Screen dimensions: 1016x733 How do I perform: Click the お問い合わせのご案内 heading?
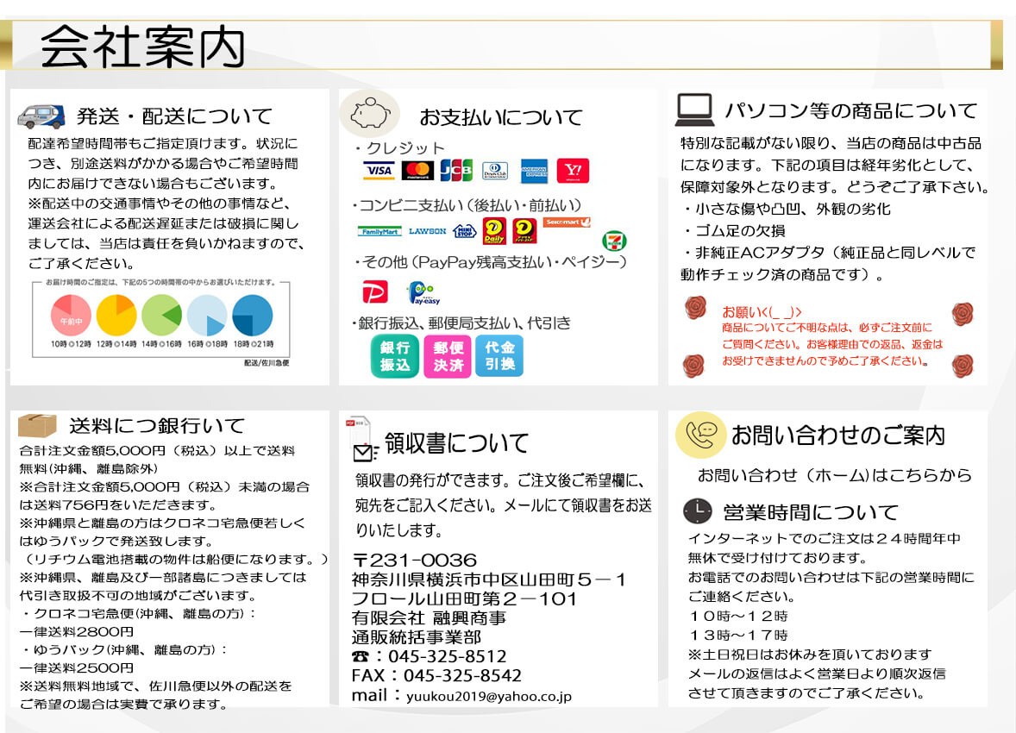[838, 435]
